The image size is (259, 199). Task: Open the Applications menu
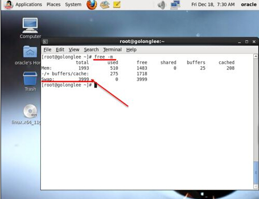click(x=28, y=5)
